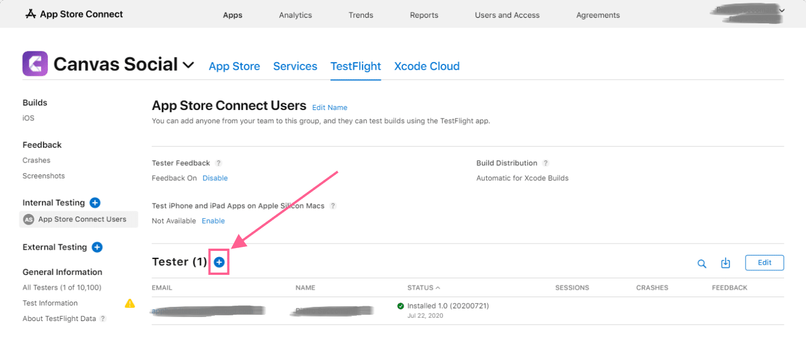Open the search icon in Tester section

click(702, 263)
